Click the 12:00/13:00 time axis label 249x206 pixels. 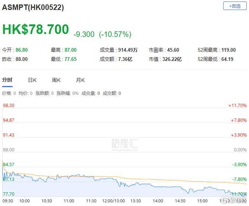point(113,201)
